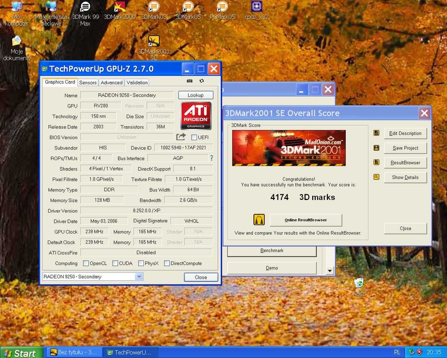
Task: Toggle the CUDA checkbox
Action: [x=115, y=263]
